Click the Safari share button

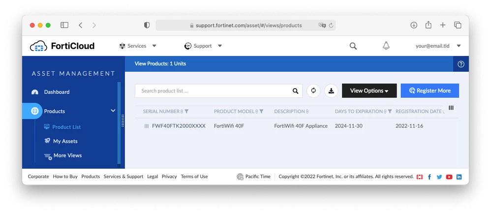429,25
